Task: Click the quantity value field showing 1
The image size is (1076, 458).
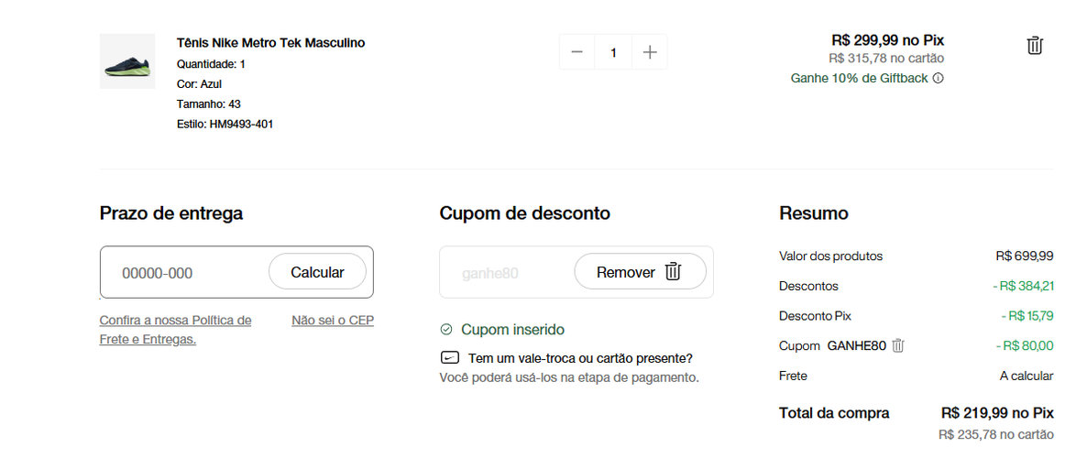Action: click(x=613, y=52)
